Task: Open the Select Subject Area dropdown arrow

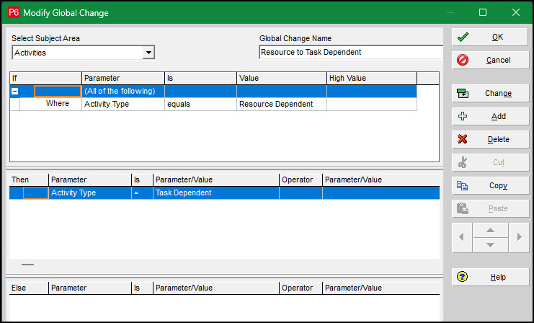Action: coord(148,53)
